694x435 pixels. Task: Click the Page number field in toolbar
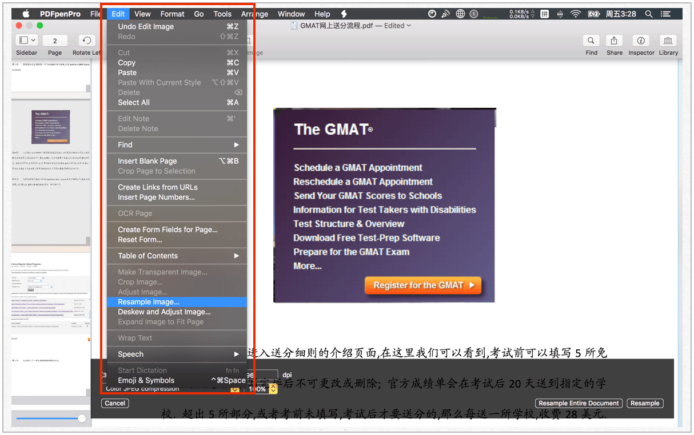pyautogui.click(x=55, y=41)
